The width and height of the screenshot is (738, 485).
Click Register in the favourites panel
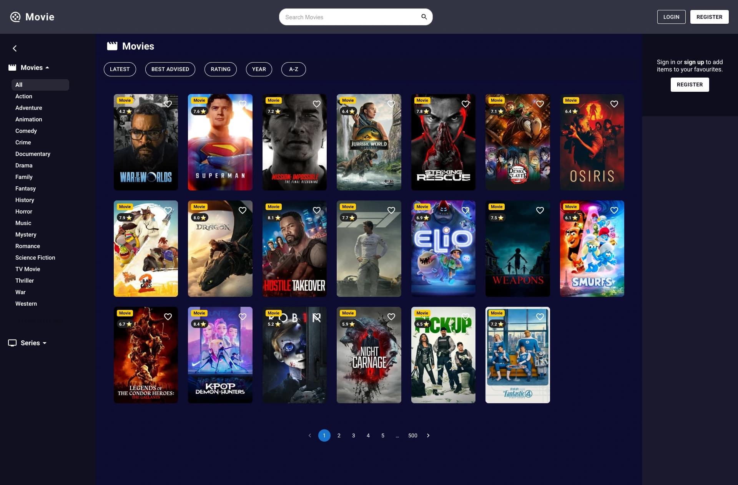[690, 84]
